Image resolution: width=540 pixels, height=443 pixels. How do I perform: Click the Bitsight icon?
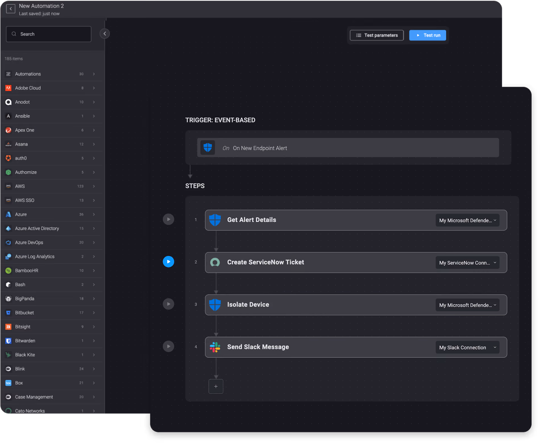click(9, 327)
